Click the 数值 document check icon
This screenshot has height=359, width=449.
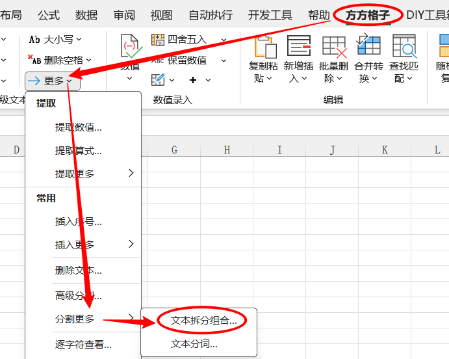point(131,46)
